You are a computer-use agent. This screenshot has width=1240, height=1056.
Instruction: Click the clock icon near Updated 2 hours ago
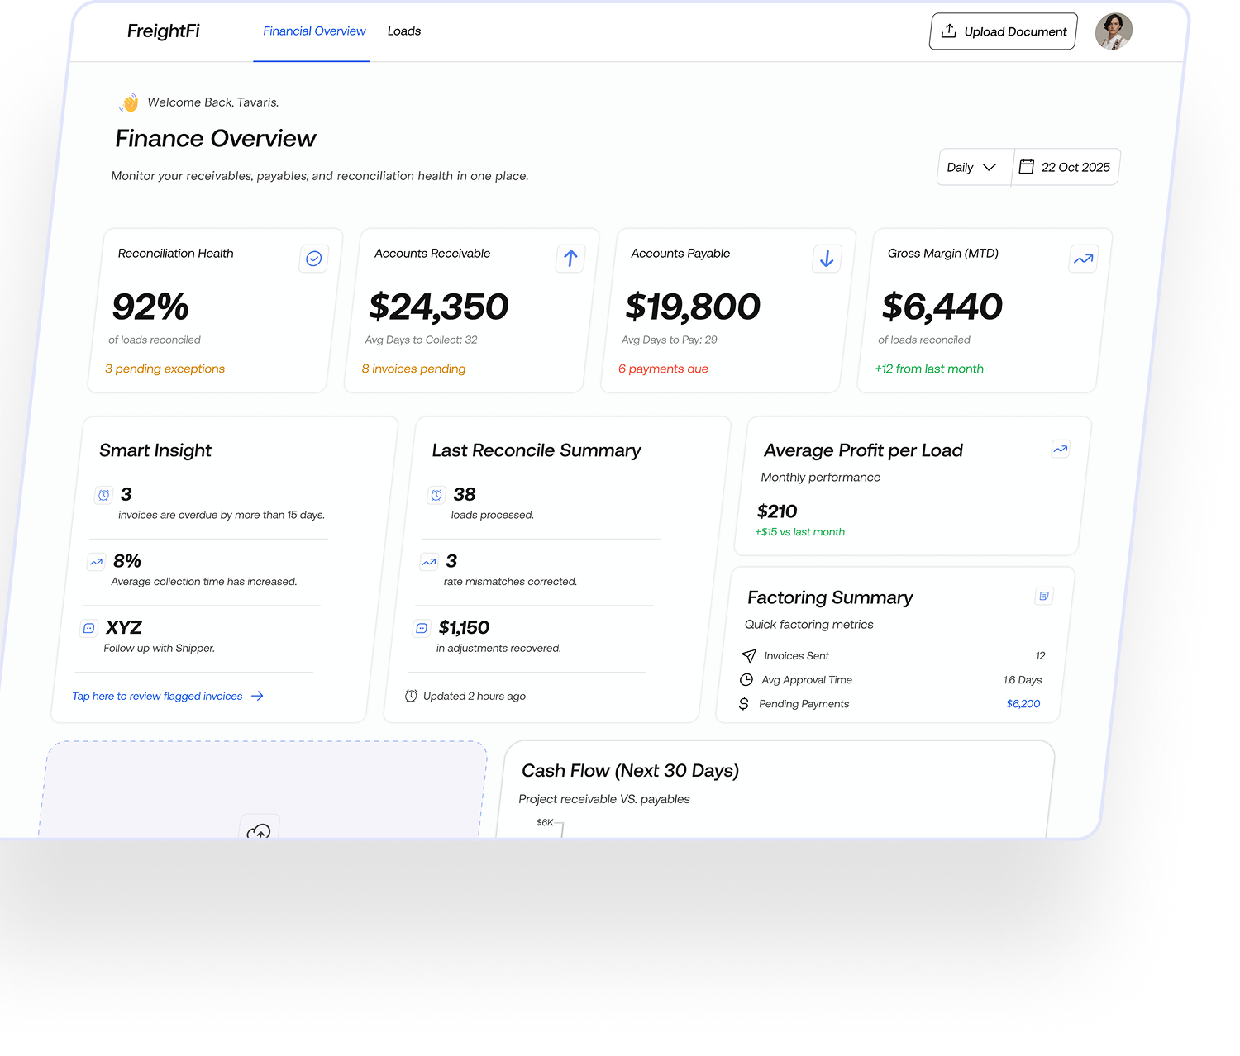(x=411, y=696)
